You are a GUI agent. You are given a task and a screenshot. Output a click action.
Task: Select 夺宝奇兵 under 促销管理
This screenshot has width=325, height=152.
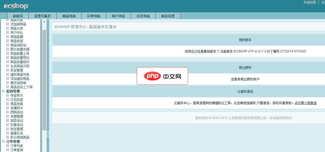pyautogui.click(x=17, y=95)
